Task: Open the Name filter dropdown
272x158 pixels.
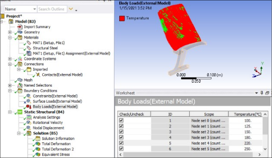Action: click(34, 9)
